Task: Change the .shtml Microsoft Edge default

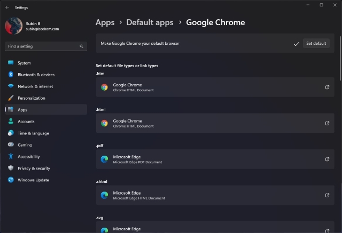Action: pyautogui.click(x=215, y=195)
